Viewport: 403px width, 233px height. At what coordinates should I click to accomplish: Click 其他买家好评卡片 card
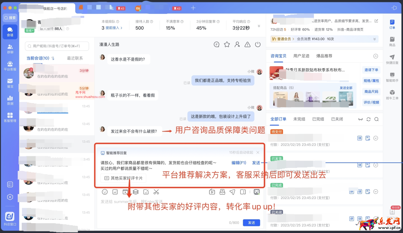(123, 178)
